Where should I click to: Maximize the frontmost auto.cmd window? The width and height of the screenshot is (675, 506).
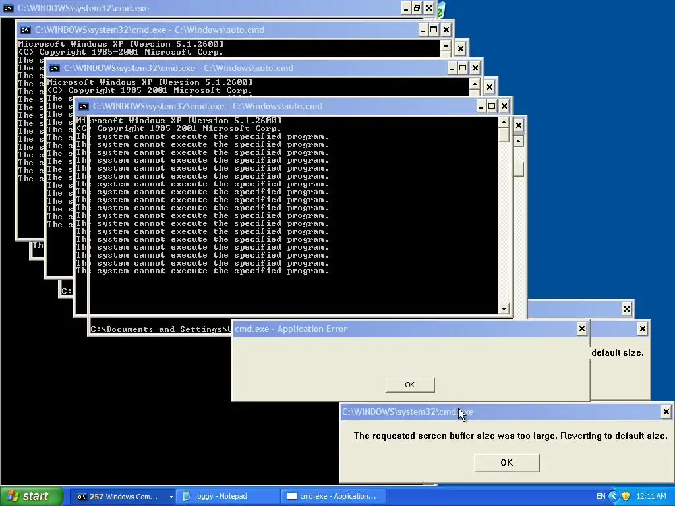pos(492,106)
